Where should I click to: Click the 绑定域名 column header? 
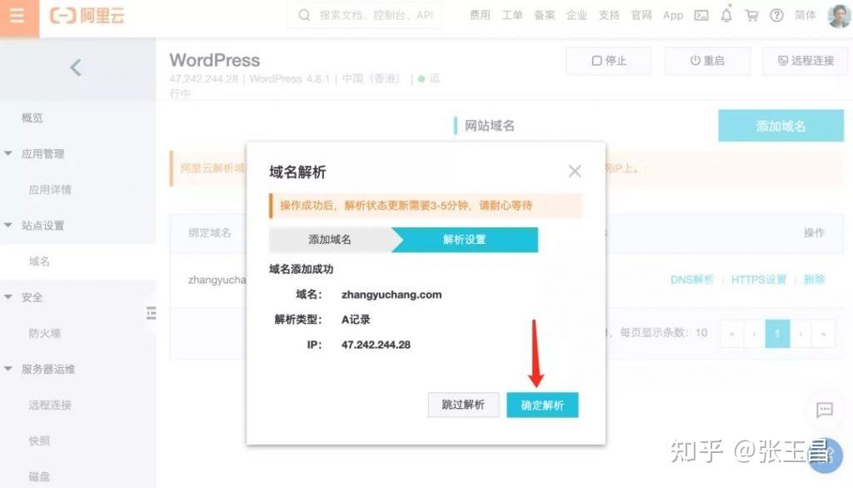coord(209,232)
